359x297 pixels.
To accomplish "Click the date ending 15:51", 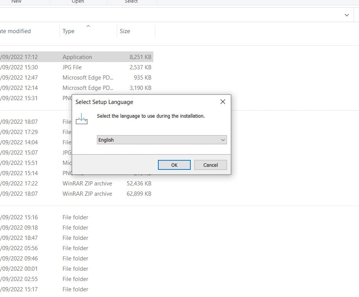I will coord(19,163).
